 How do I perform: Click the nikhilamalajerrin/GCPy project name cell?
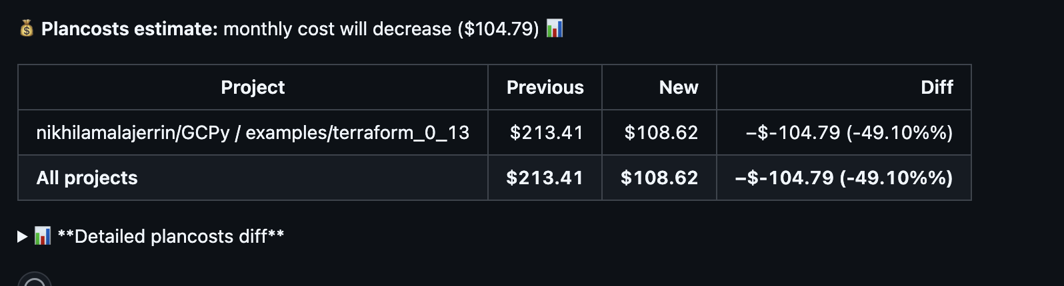click(x=253, y=132)
